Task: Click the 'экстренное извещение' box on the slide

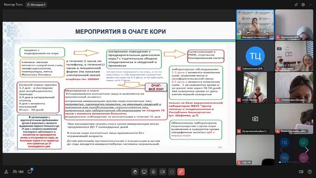Action: point(134,59)
